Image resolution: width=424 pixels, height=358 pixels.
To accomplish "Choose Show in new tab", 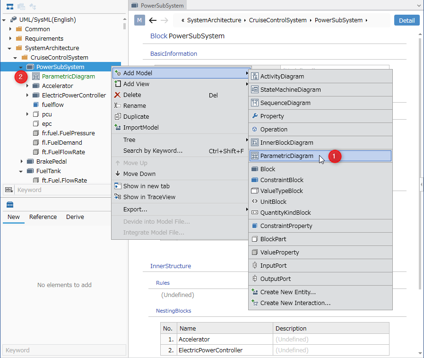I will pos(180,186).
